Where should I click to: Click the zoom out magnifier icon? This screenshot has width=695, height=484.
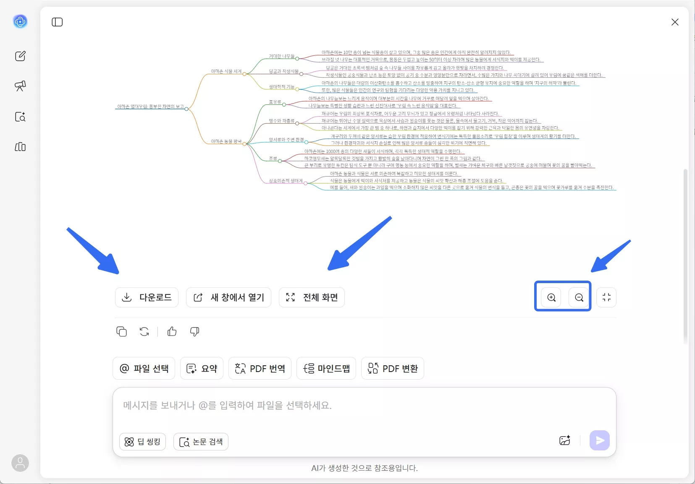tap(578, 297)
